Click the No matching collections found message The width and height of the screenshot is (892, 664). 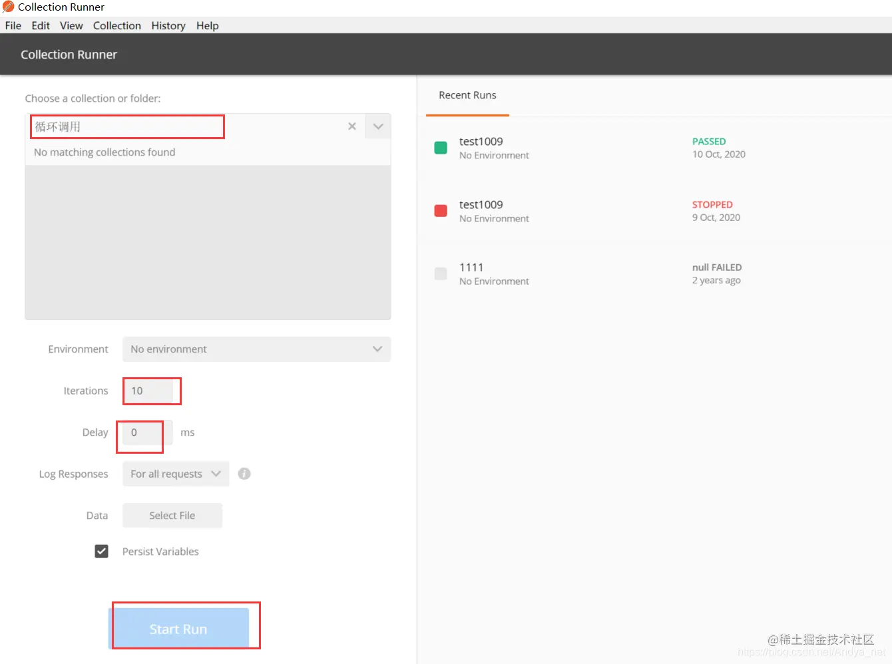point(105,152)
